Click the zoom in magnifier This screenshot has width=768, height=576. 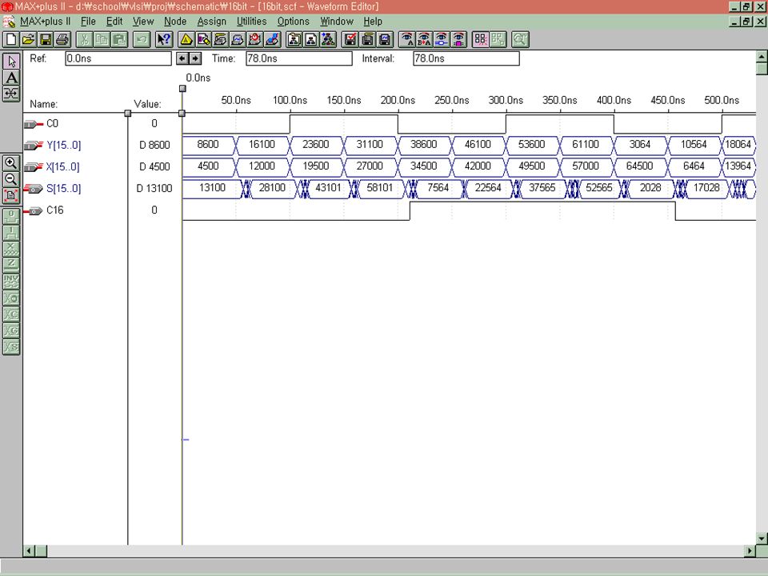(x=10, y=162)
